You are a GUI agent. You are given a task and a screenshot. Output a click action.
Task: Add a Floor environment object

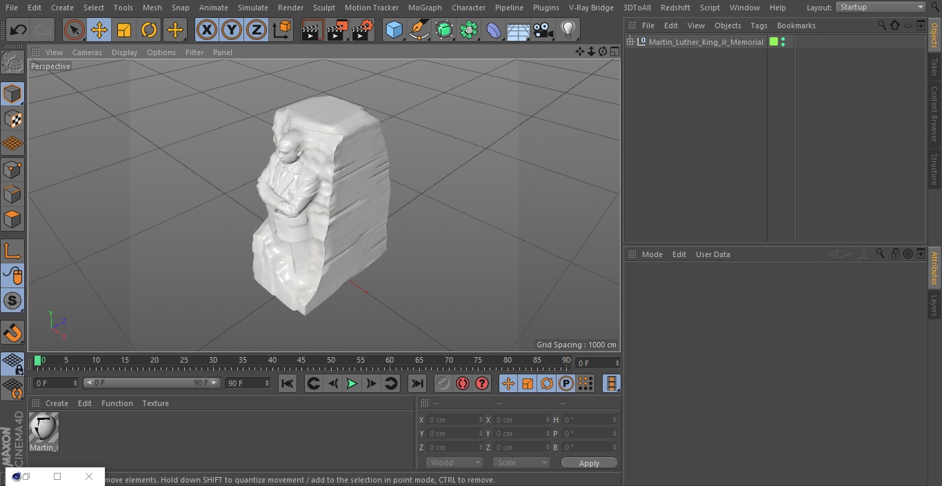[x=519, y=30]
